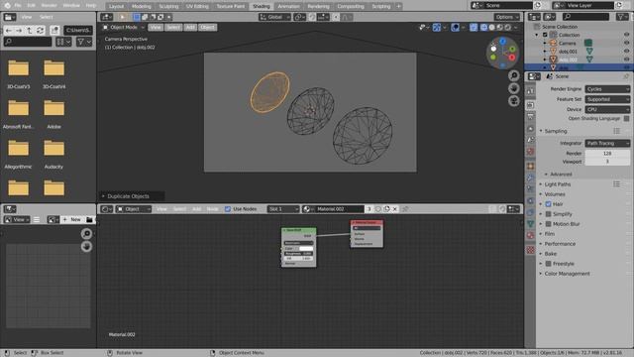Viewport: 634px width, 357px height.
Task: Open the Allegorithmic folder
Action: coord(19,154)
